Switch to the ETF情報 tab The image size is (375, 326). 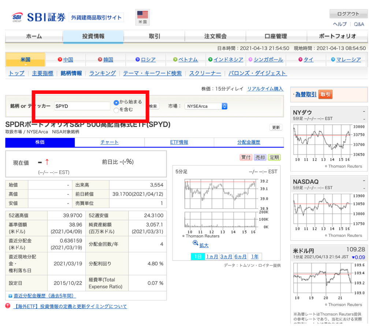pos(179,142)
